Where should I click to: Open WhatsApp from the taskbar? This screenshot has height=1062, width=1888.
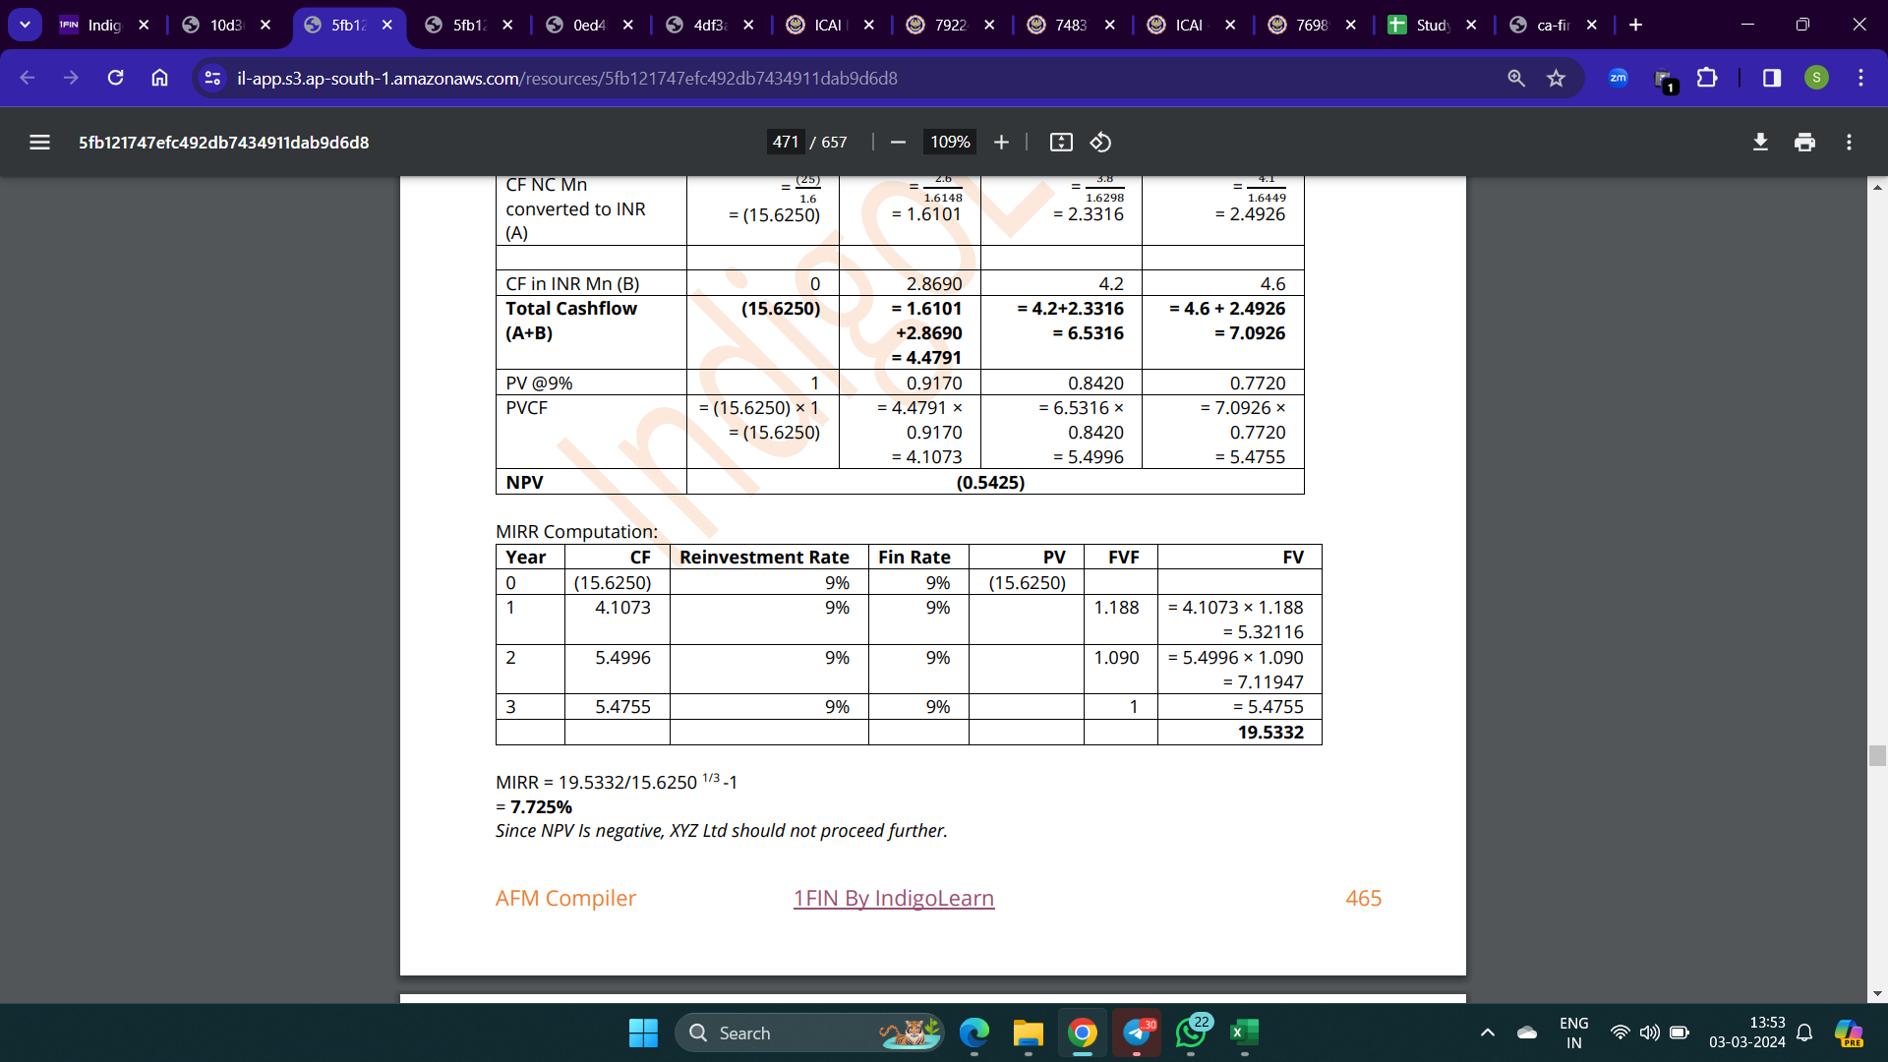tap(1190, 1032)
